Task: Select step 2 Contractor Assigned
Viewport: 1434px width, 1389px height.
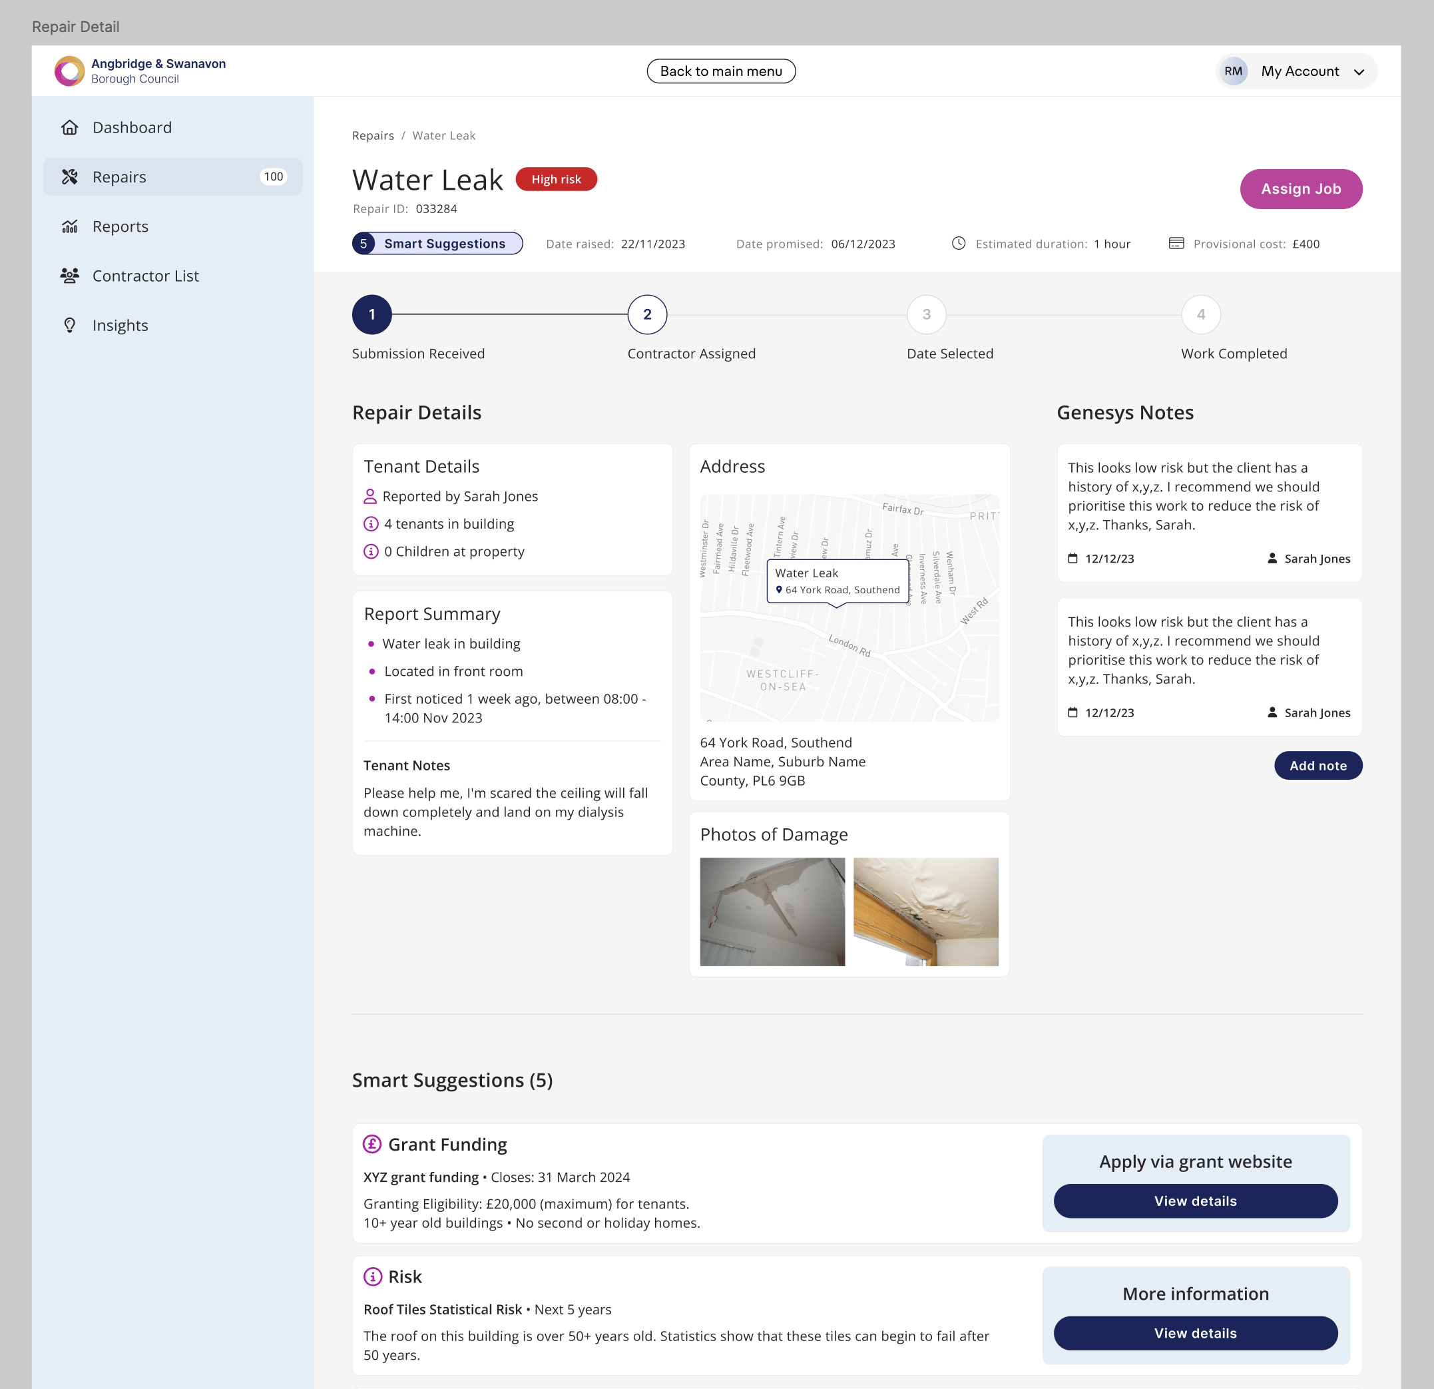Action: pyautogui.click(x=646, y=315)
